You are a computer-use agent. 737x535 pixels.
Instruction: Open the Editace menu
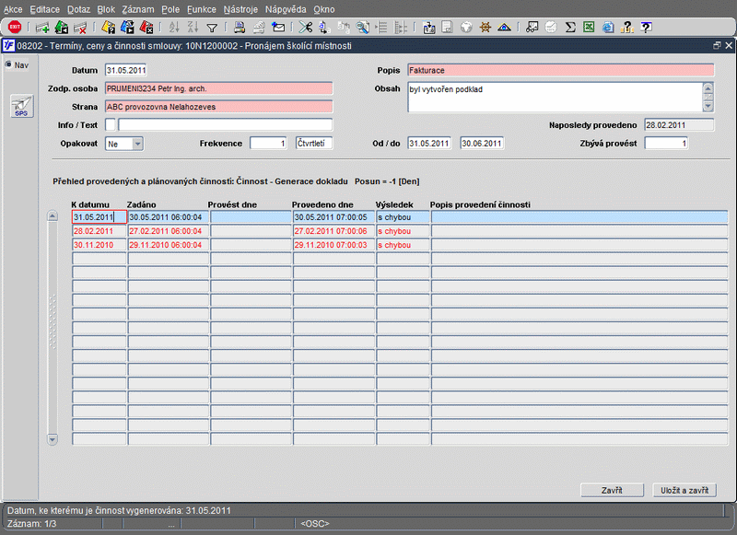coord(44,9)
